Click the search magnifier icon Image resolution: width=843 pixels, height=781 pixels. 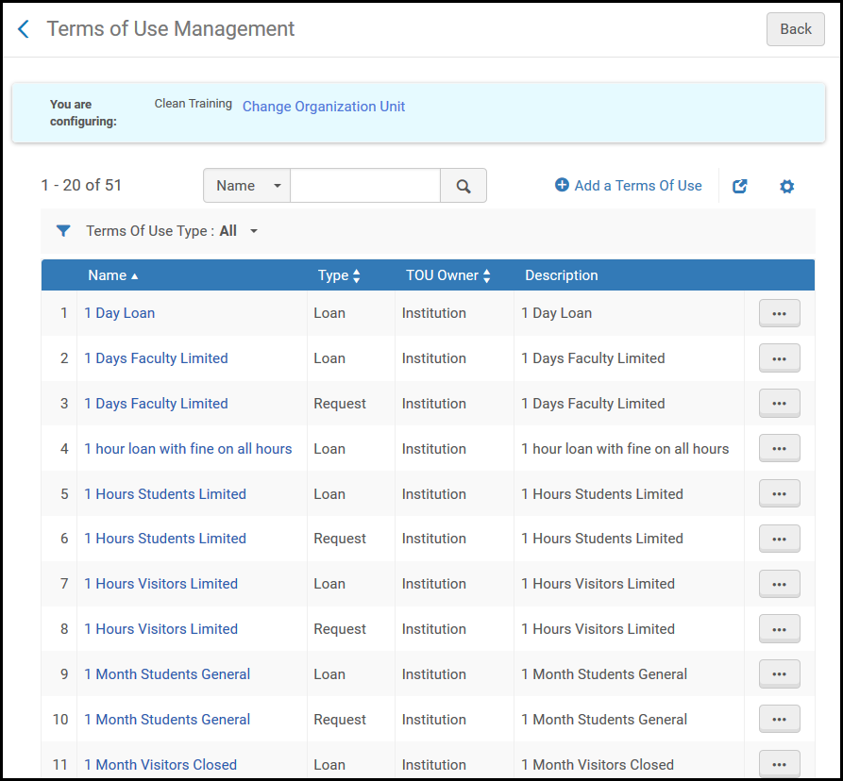coord(464,186)
